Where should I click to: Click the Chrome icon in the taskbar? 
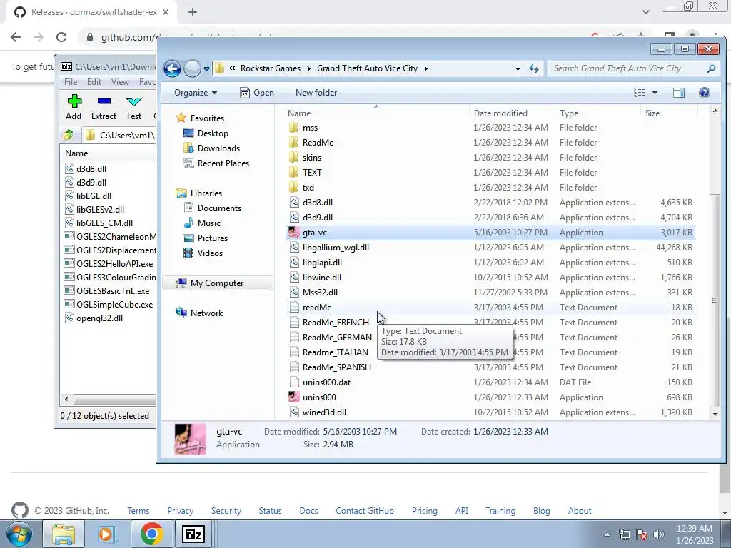click(151, 534)
